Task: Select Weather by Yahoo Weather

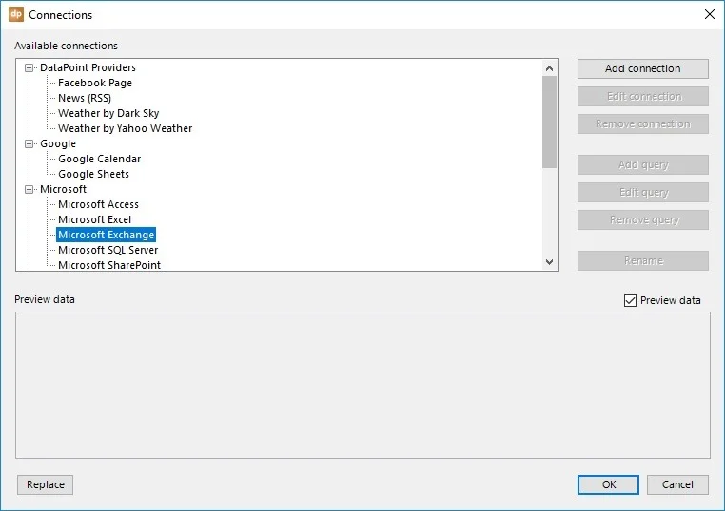Action: [x=125, y=129]
